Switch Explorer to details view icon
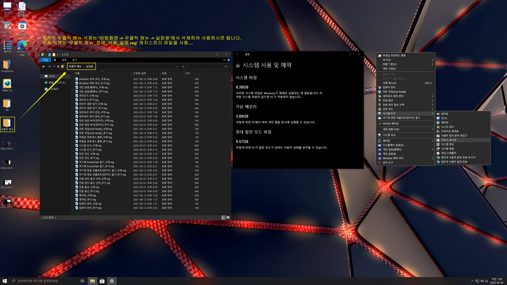 tap(223, 217)
